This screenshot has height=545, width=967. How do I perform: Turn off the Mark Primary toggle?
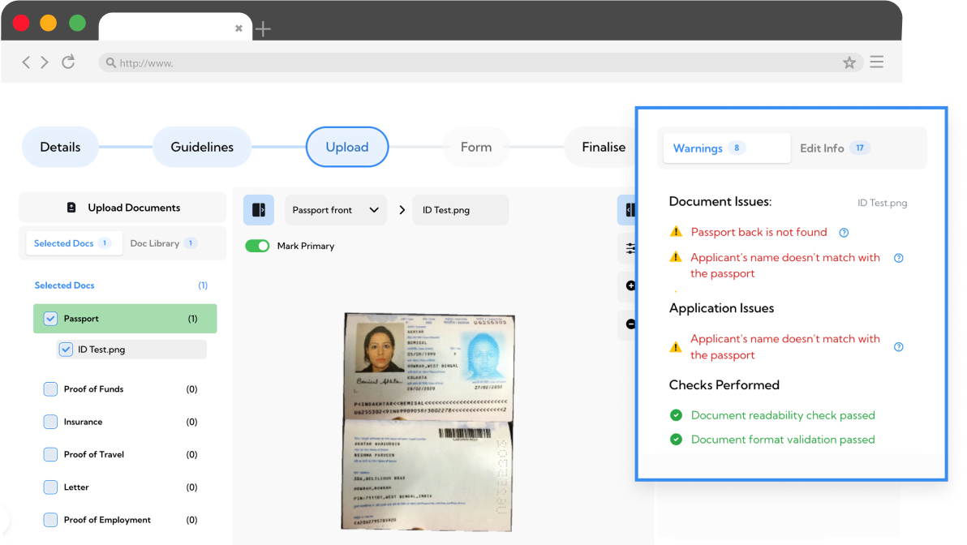tap(257, 246)
